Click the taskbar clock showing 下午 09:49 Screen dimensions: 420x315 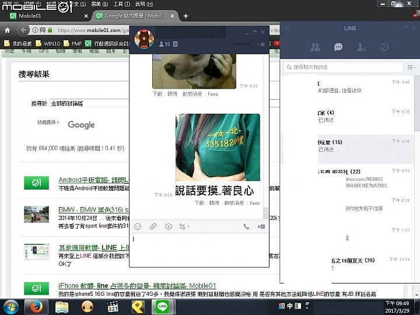(x=397, y=307)
